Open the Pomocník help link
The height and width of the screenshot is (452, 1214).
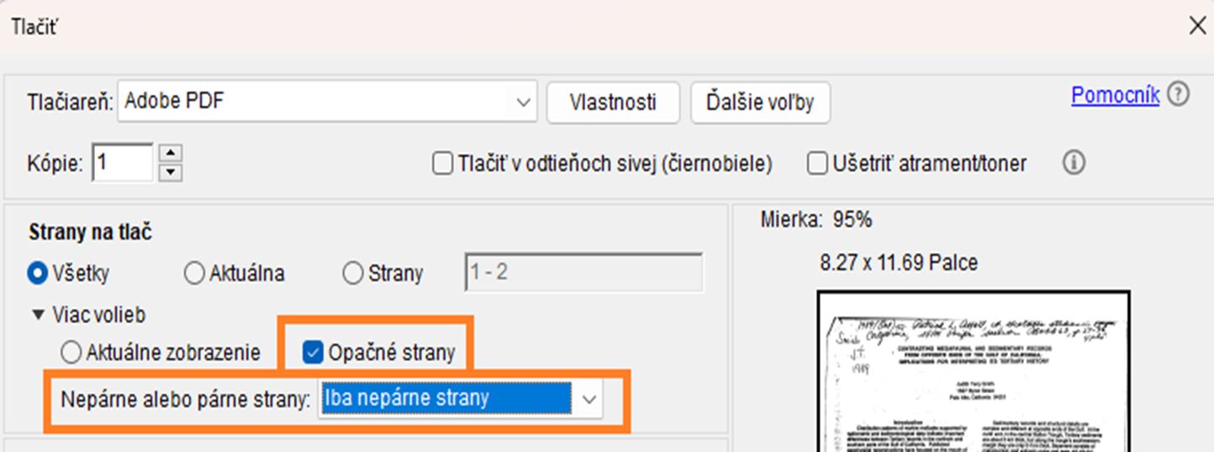tap(1115, 96)
